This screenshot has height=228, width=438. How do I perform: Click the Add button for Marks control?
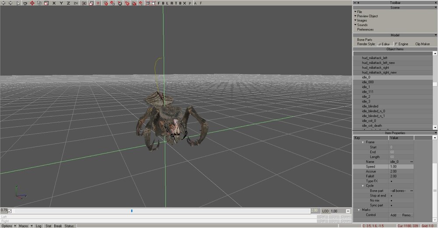click(393, 215)
